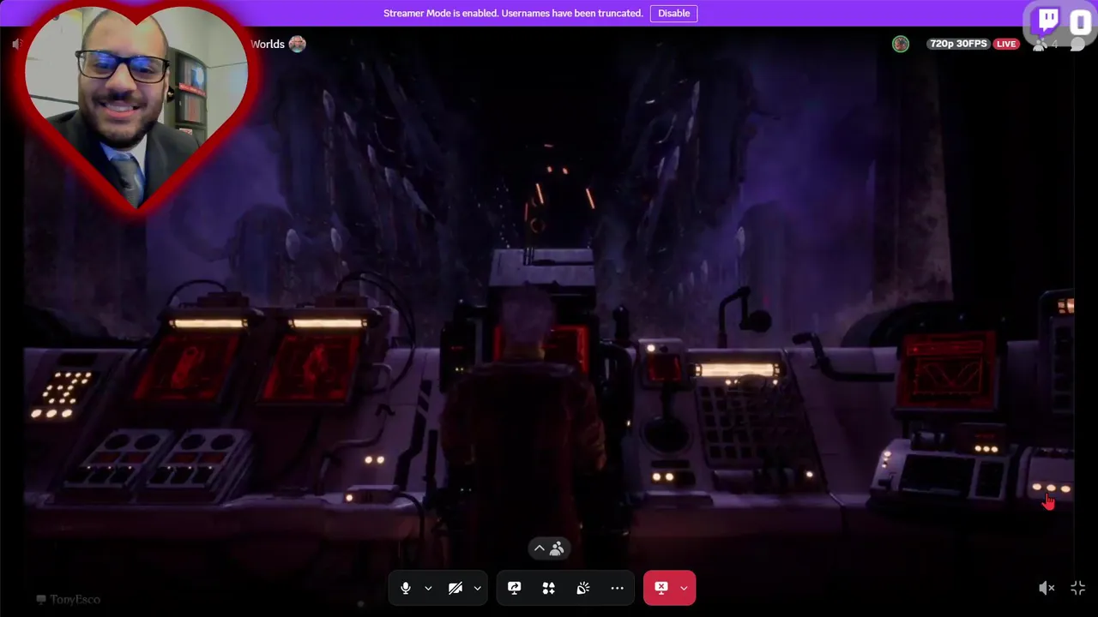Mute the microphone
This screenshot has height=617, width=1098.
(x=406, y=588)
